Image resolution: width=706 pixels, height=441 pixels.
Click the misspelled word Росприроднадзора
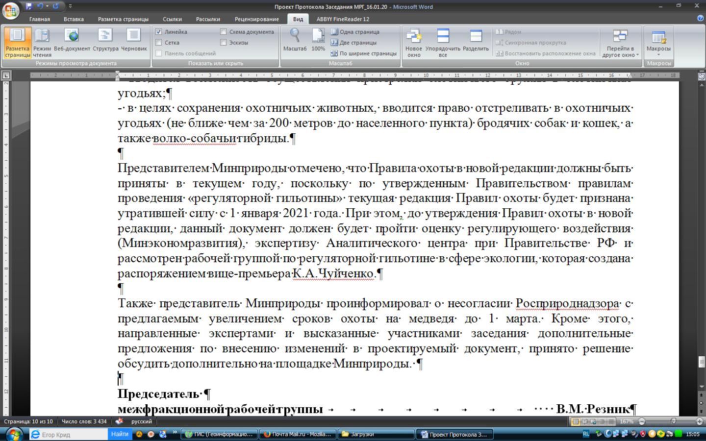coord(567,303)
